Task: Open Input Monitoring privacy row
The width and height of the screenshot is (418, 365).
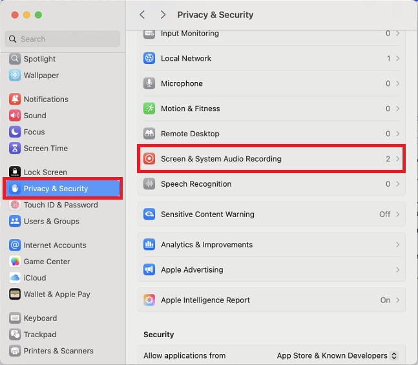Action: [x=271, y=34]
